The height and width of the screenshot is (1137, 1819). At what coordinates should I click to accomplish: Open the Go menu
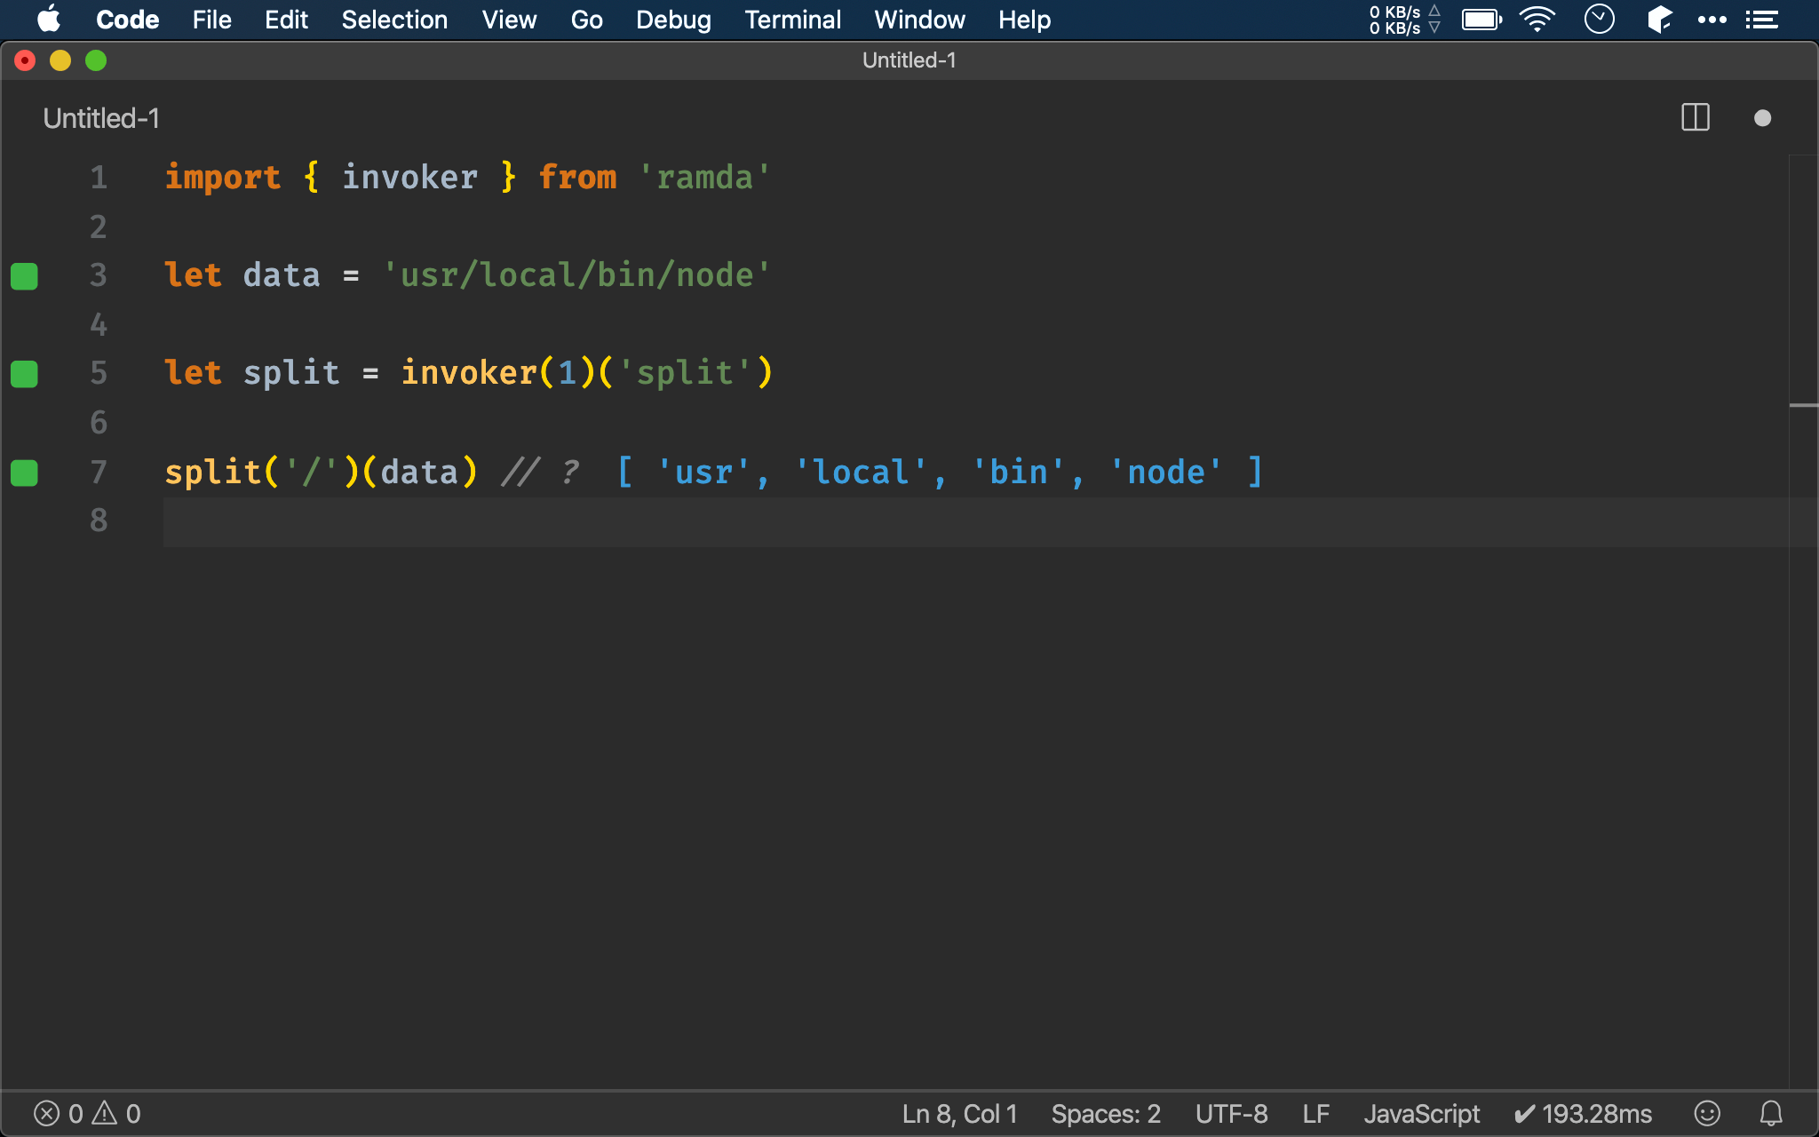[586, 20]
